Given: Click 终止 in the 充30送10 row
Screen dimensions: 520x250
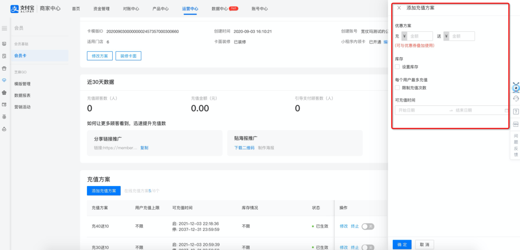Looking at the screenshot, I should tap(355, 247).
